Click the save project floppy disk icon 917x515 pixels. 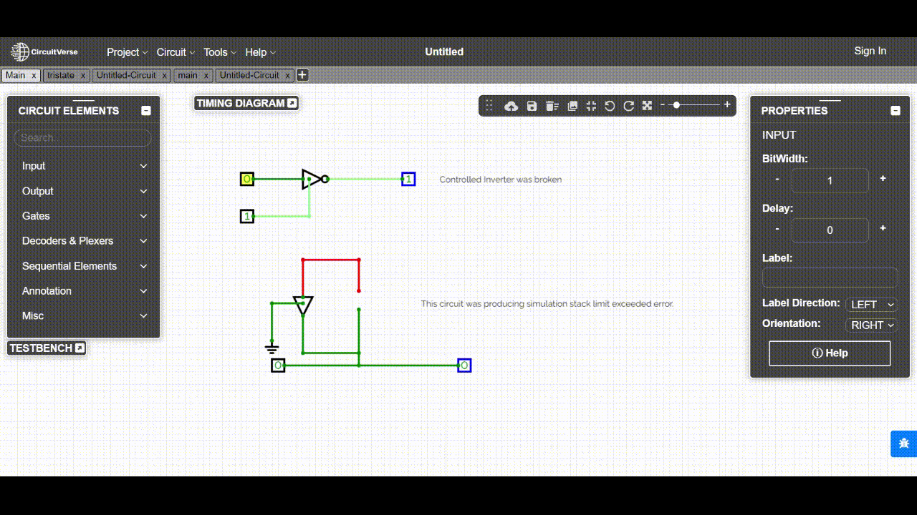click(x=532, y=105)
